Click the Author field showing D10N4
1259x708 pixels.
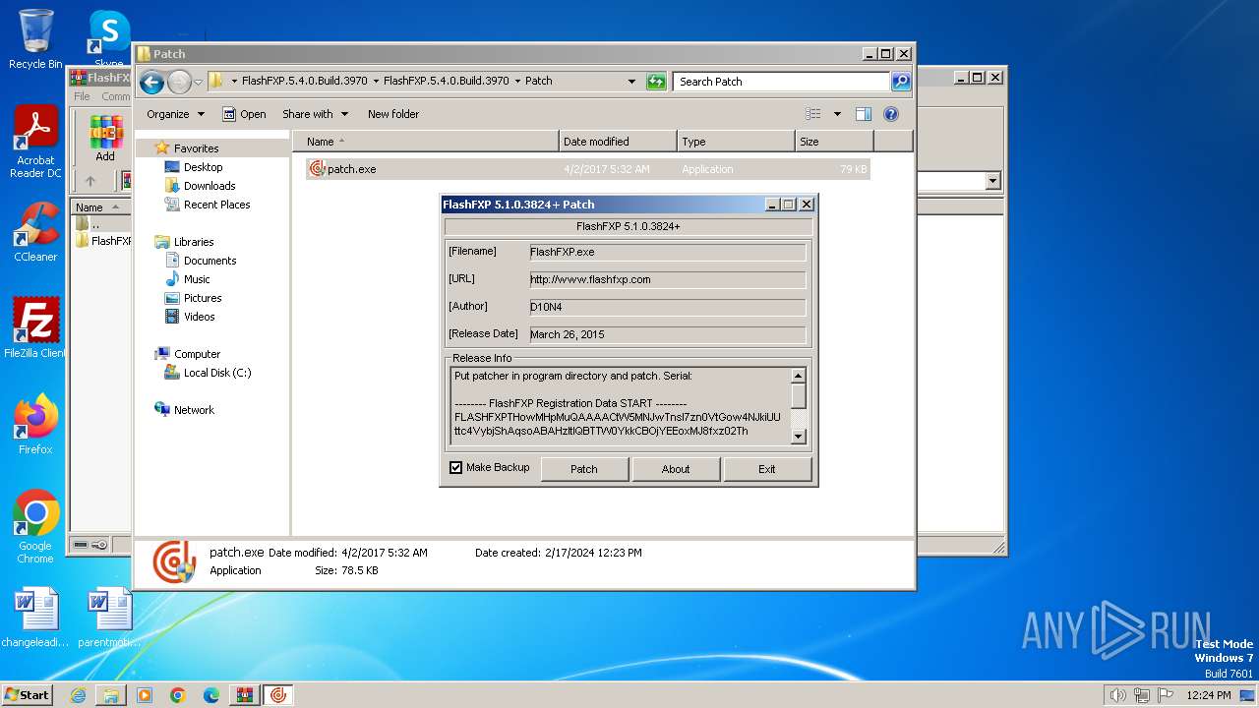[x=667, y=307]
